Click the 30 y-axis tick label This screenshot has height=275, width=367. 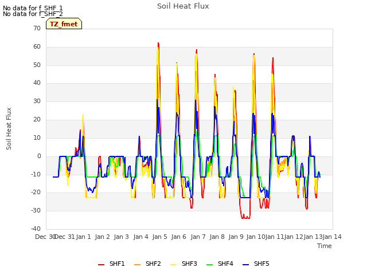pos(37,101)
